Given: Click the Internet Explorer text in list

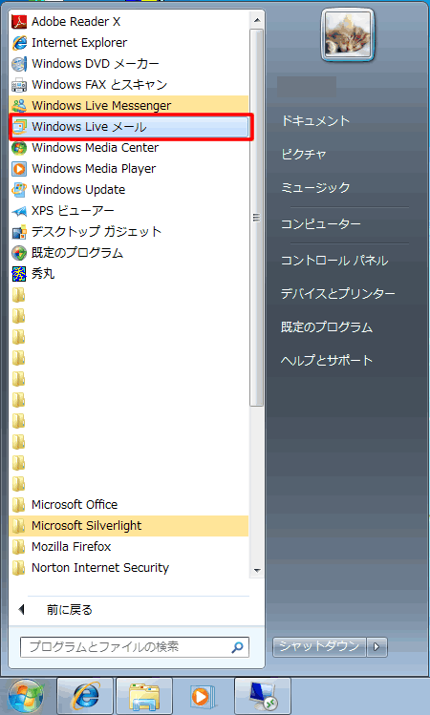Looking at the screenshot, I should tap(79, 42).
